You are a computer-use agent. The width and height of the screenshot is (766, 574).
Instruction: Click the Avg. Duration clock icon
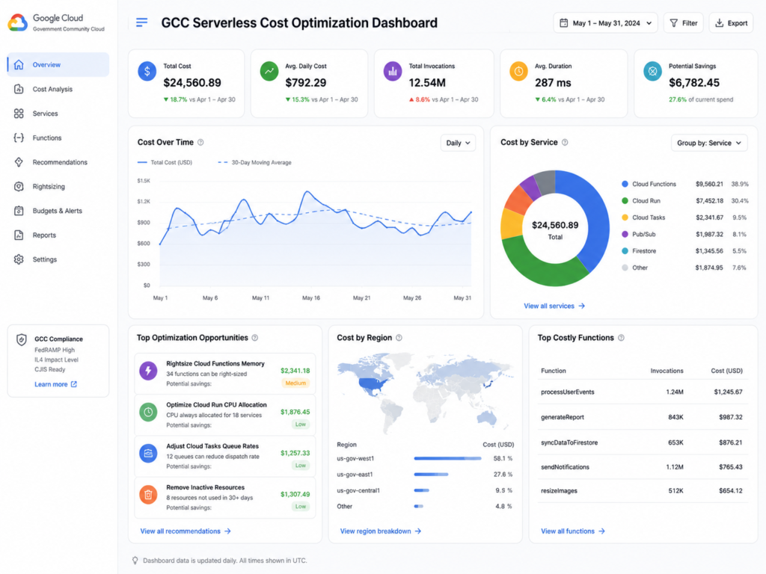(519, 71)
